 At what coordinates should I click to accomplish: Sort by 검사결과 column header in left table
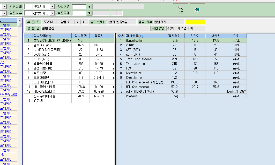coord(81,36)
